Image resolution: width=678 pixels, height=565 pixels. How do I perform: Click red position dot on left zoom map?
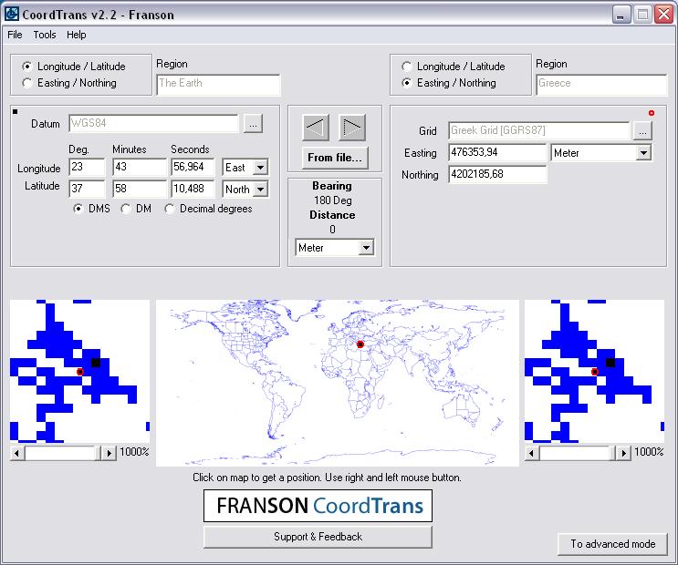click(x=80, y=372)
